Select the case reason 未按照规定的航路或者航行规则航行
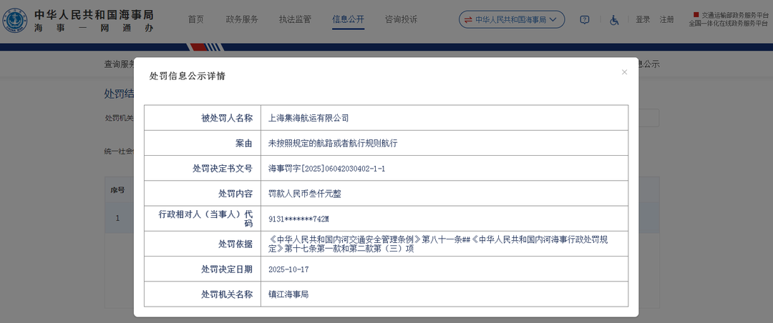 (x=333, y=144)
